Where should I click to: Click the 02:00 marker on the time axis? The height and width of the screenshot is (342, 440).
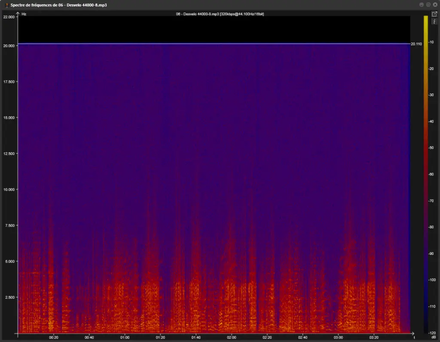231,337
